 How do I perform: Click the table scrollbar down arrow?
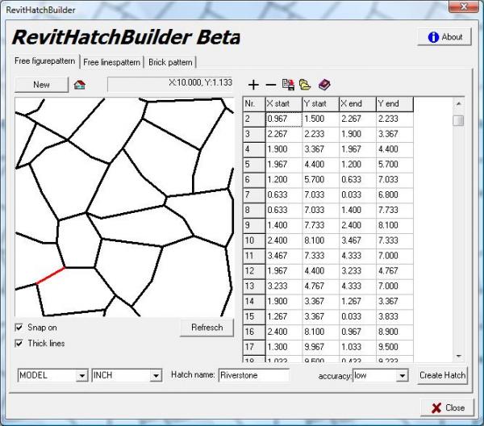458,357
